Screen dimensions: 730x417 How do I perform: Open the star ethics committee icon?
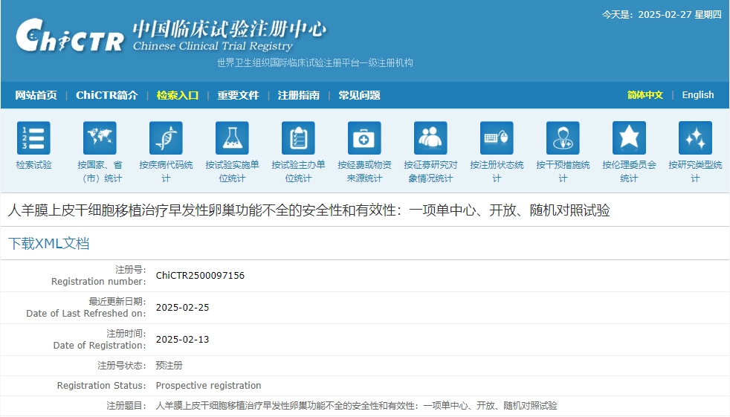[x=629, y=138]
